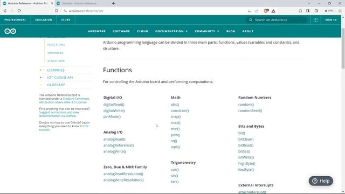
Task: Bookmark this page using the bookmark icon
Action: click(x=56, y=11)
